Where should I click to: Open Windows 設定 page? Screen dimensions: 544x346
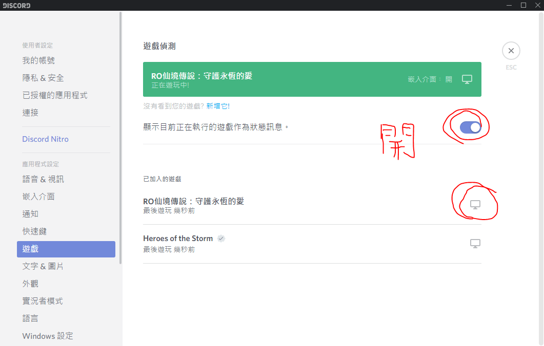pyautogui.click(x=48, y=336)
